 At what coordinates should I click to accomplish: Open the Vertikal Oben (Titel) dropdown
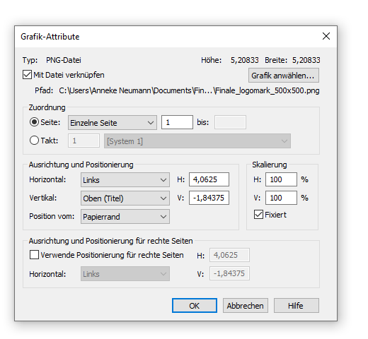(125, 198)
